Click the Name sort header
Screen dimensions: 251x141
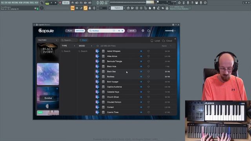pos(164,46)
